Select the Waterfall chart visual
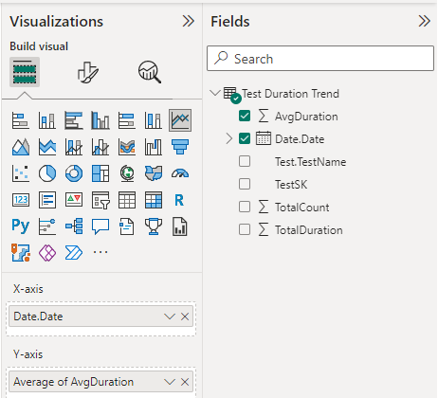Image resolution: width=438 pixels, height=398 pixels. tap(154, 147)
